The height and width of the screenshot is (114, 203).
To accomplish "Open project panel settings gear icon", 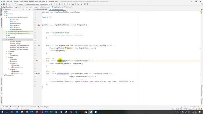I will [29, 9].
